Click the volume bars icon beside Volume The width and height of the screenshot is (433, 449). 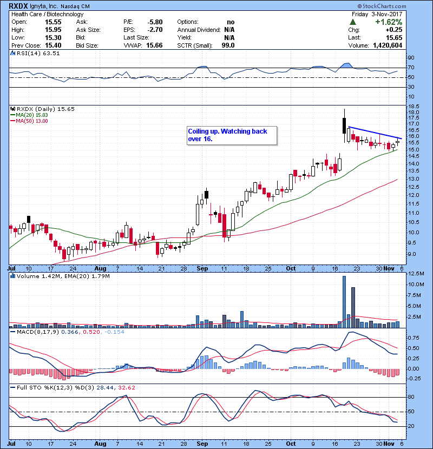(12, 276)
